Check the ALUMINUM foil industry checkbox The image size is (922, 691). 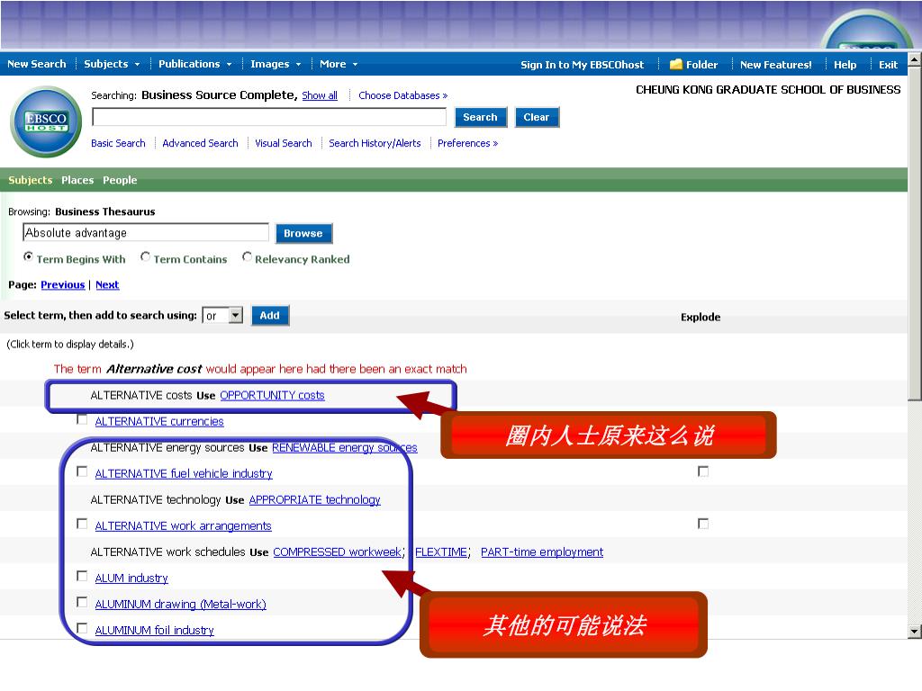(x=82, y=628)
